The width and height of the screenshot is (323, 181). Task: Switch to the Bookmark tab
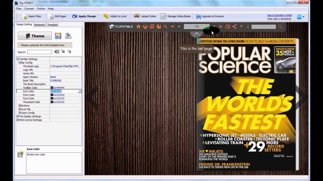[x=40, y=25]
